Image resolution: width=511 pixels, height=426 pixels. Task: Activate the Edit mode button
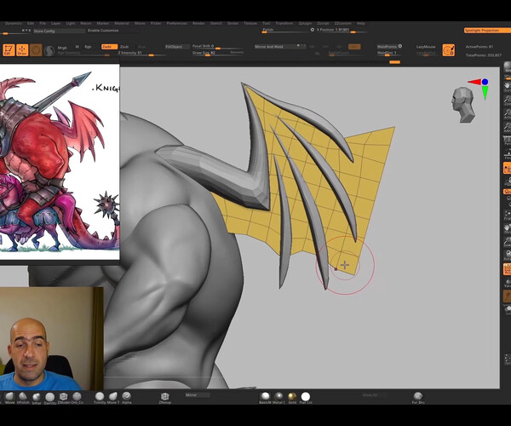9,50
